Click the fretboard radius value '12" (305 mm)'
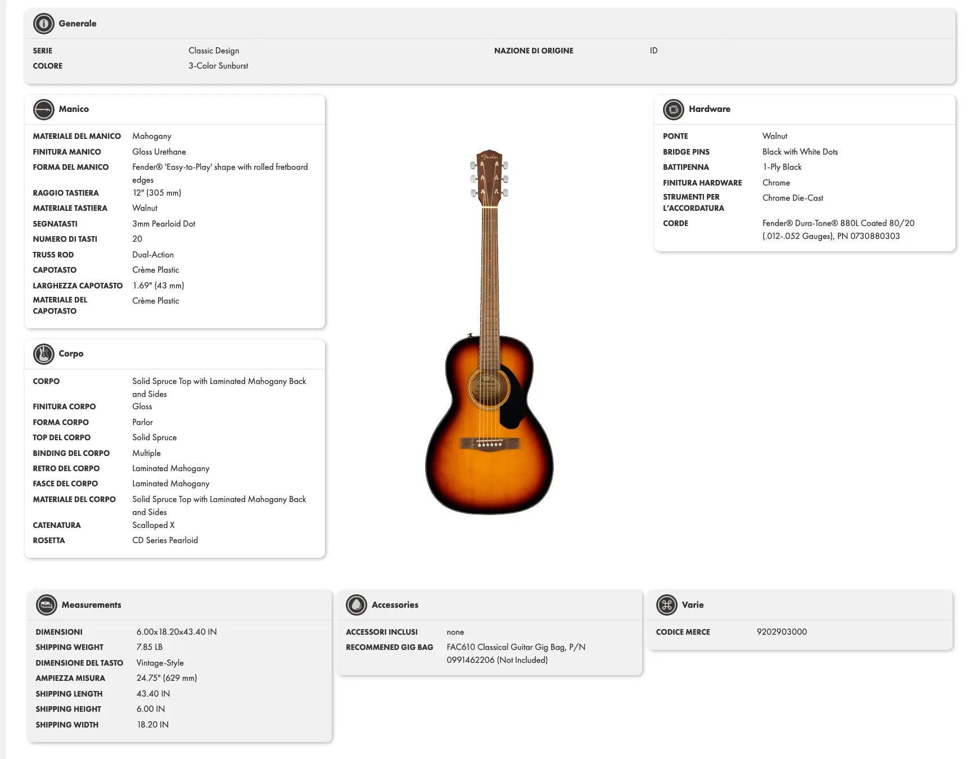970x759 pixels. coord(157,193)
